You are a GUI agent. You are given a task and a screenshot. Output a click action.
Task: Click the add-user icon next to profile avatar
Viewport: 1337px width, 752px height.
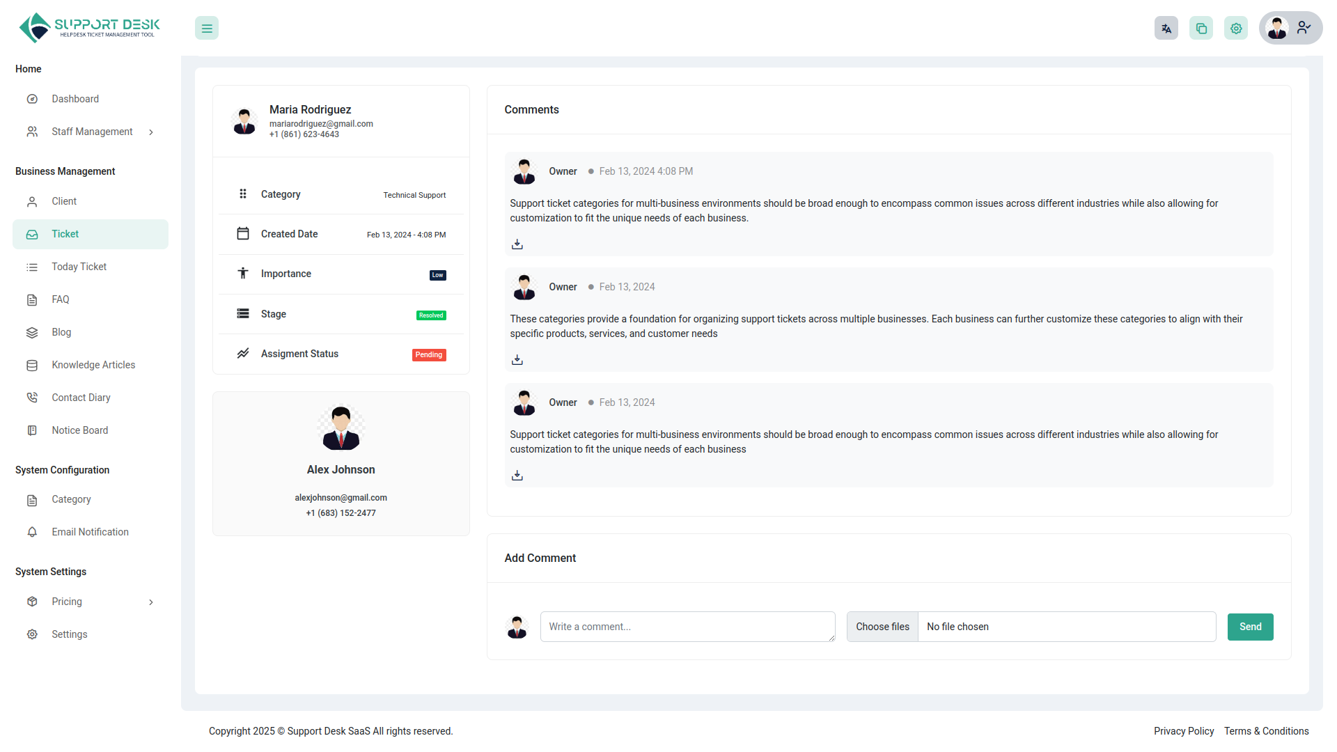pyautogui.click(x=1304, y=28)
